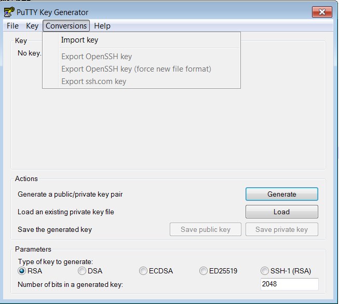The image size is (339, 304).
Task: Select the SSH-1 (RSA) key type
Action: click(286, 271)
